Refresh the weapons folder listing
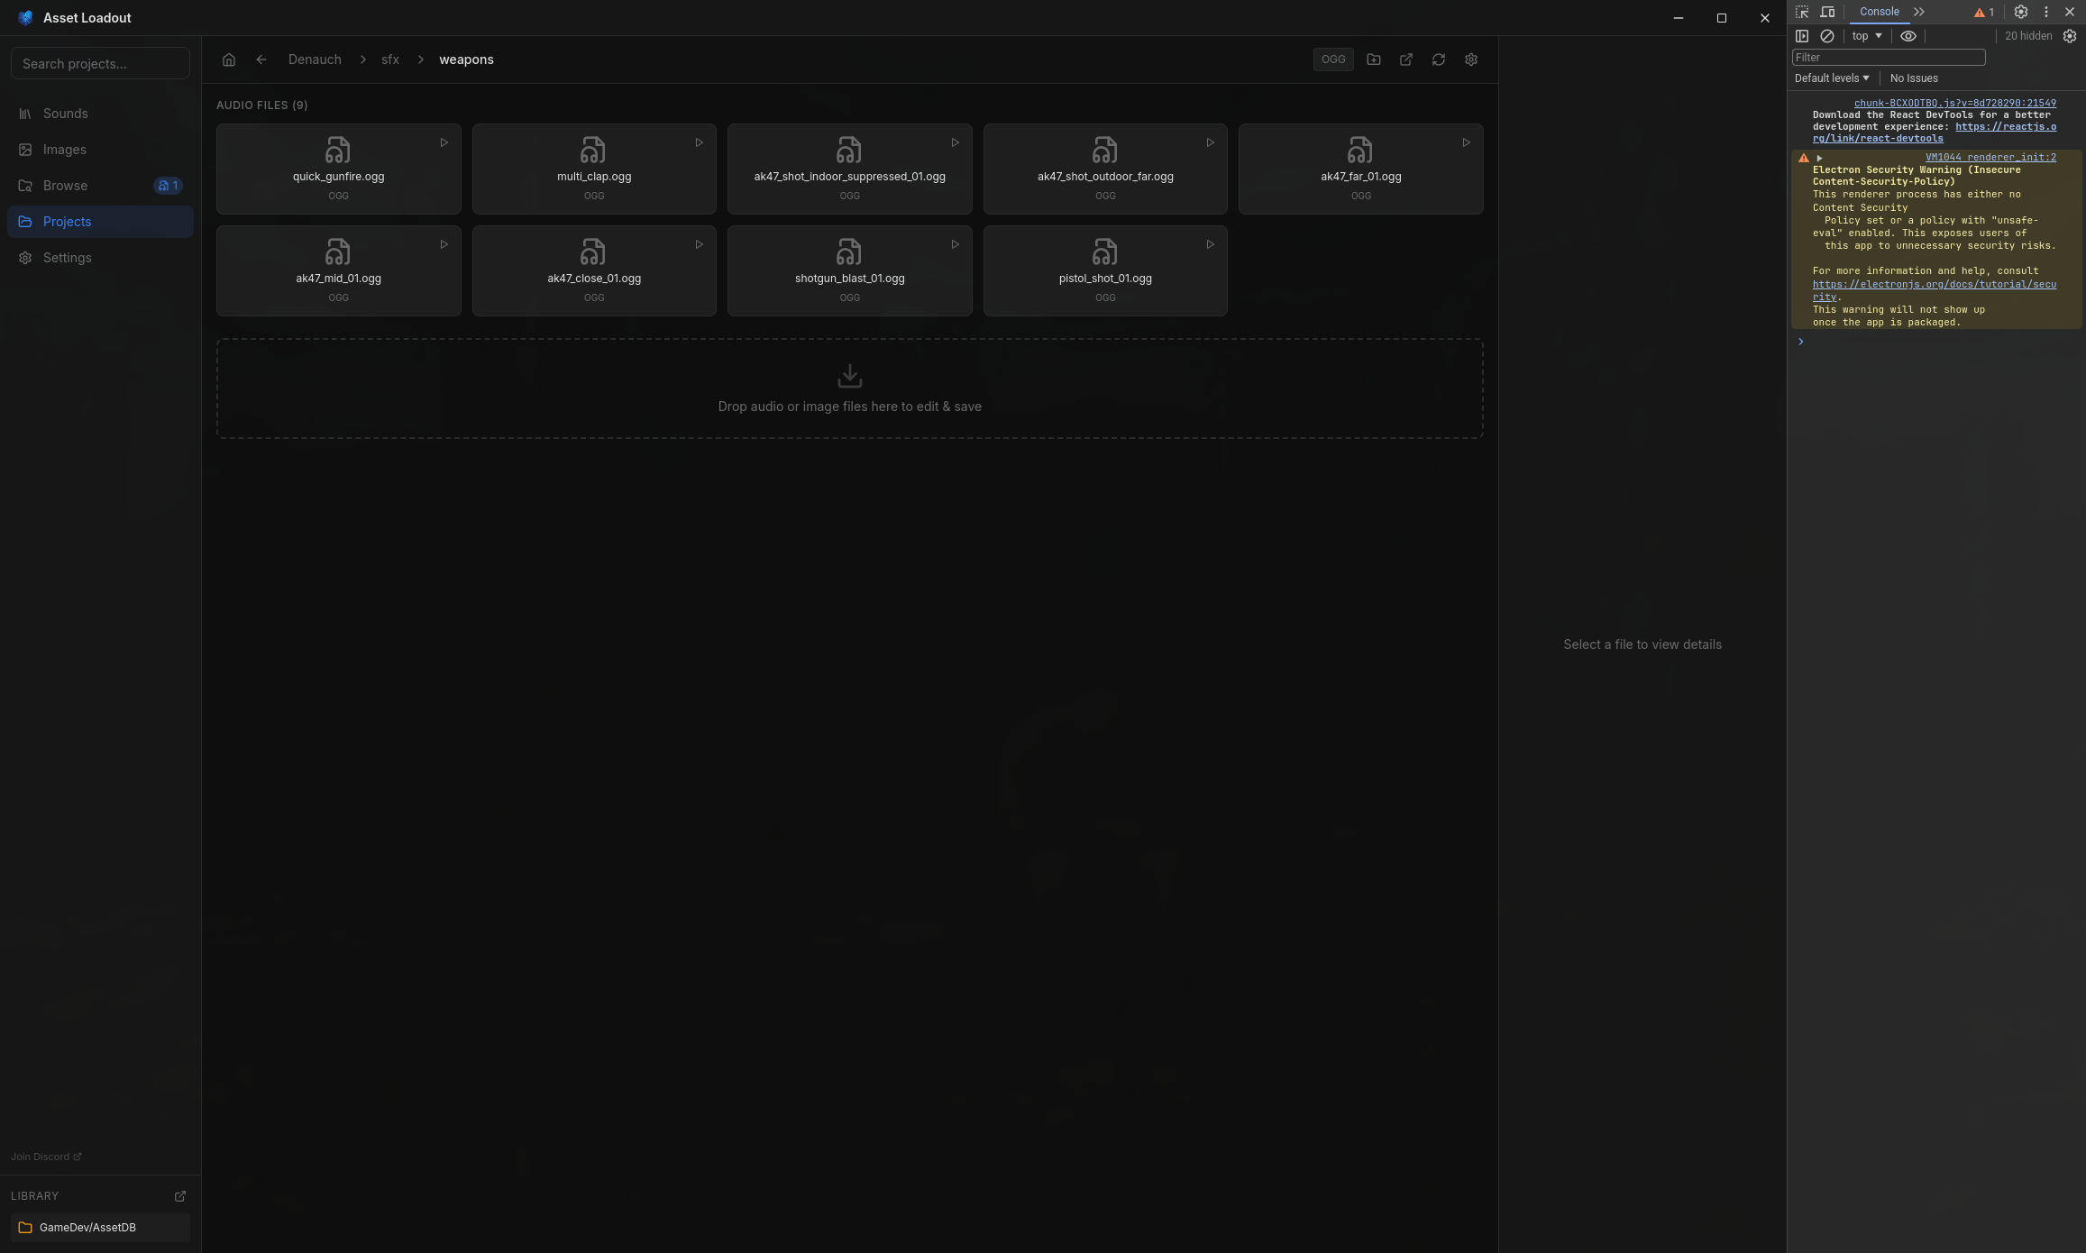The image size is (2086, 1253). click(1439, 59)
